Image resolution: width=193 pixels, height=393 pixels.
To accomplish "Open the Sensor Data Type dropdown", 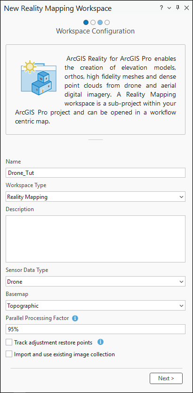I will coord(96,281).
